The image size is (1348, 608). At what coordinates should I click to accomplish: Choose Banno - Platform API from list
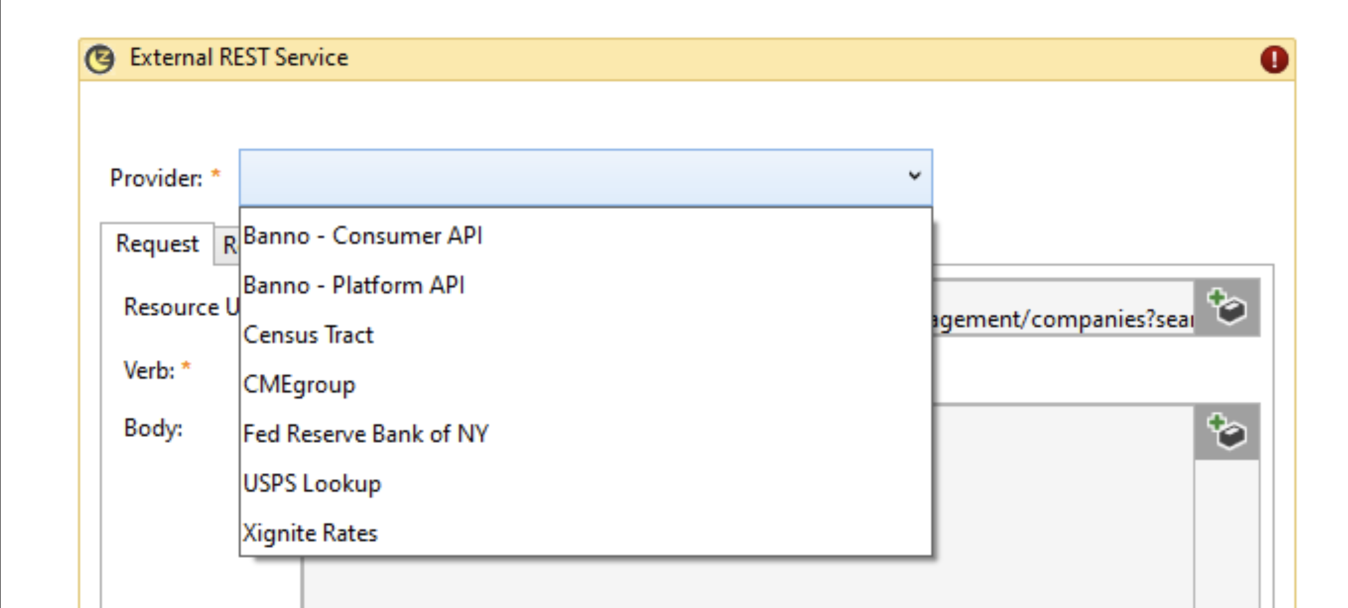pyautogui.click(x=354, y=285)
